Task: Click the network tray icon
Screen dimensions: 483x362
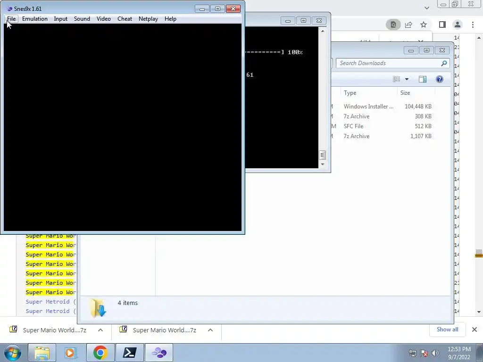Action: 412,353
